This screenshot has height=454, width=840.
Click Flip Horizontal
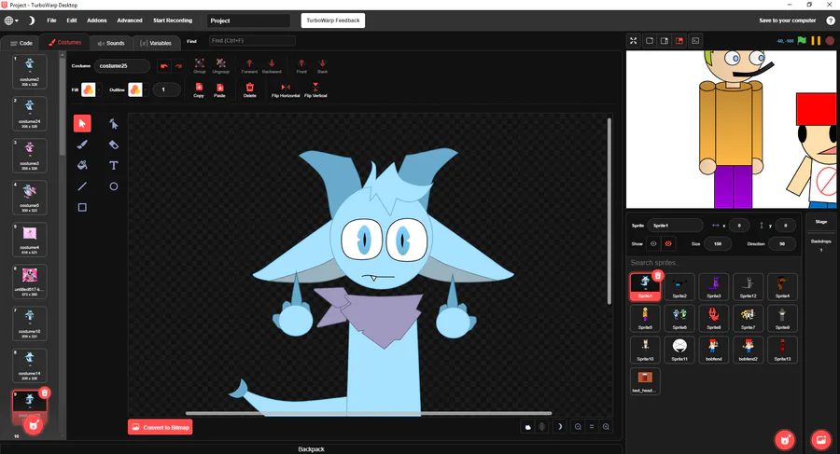pyautogui.click(x=286, y=89)
